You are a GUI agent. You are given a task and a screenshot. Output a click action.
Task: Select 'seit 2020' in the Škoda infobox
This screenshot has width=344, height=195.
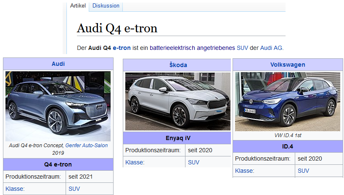pyautogui.click(x=200, y=150)
